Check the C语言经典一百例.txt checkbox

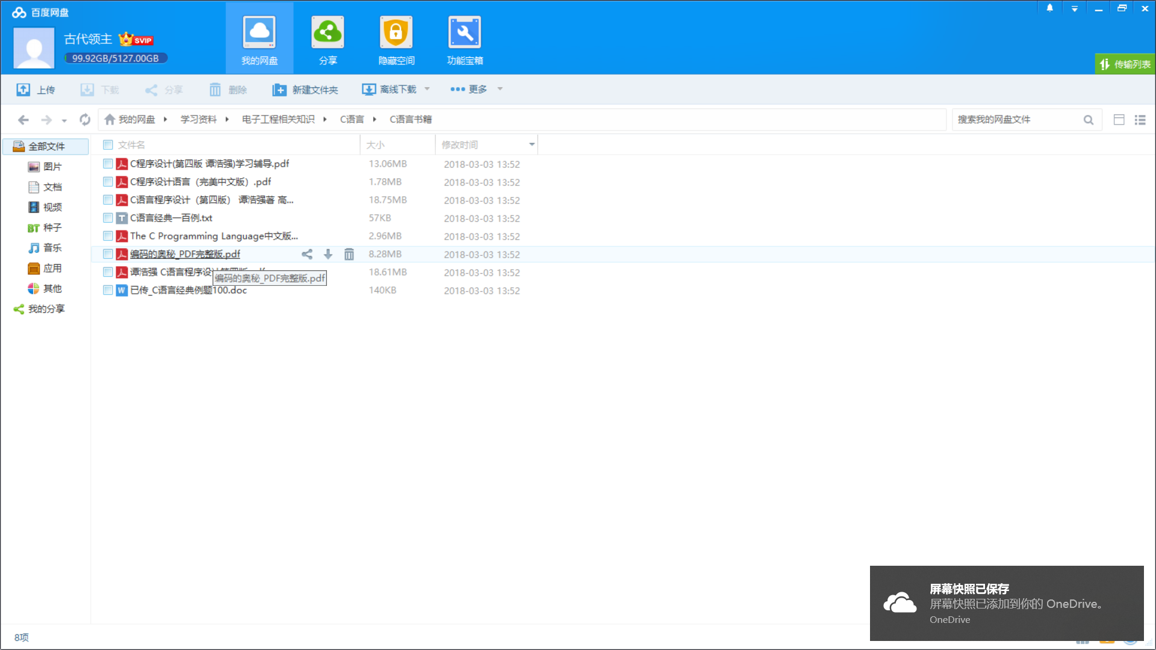click(108, 218)
